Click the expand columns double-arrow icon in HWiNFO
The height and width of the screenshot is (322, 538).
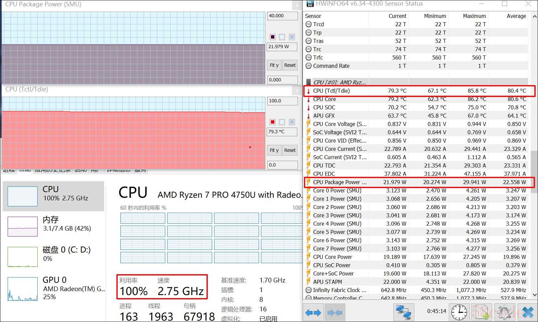tap(313, 313)
